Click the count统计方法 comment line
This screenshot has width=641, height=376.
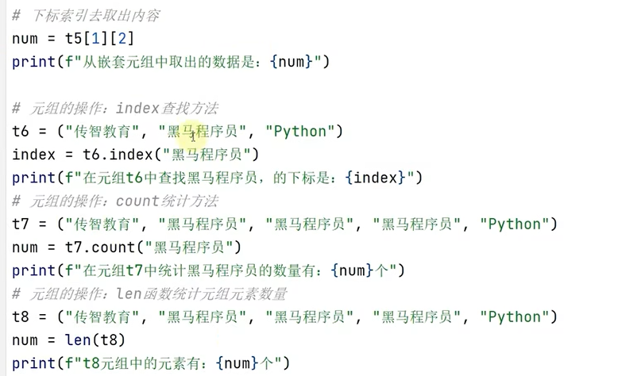click(115, 201)
